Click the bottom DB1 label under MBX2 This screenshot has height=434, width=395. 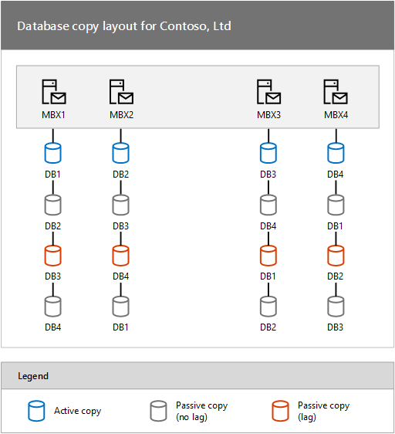coord(120,327)
